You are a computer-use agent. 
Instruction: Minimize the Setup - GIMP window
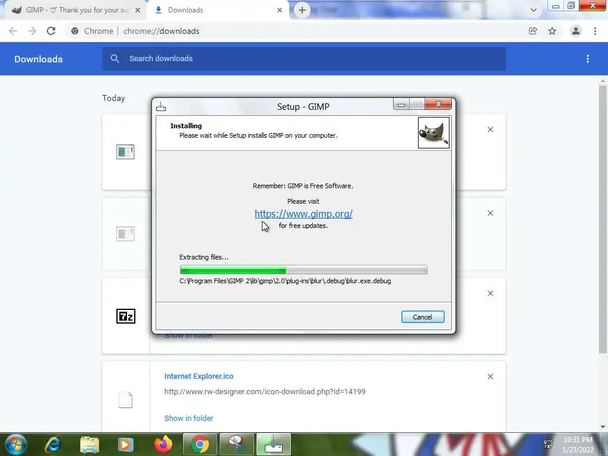coord(401,104)
